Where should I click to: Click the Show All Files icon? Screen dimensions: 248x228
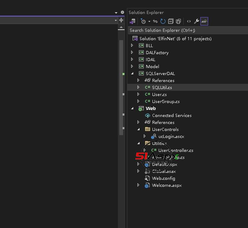[x=178, y=21]
